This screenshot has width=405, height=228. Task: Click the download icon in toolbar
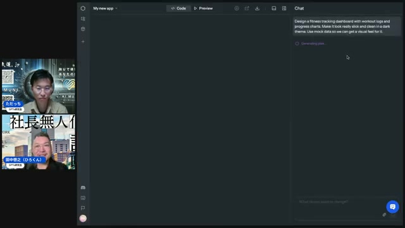[258, 8]
